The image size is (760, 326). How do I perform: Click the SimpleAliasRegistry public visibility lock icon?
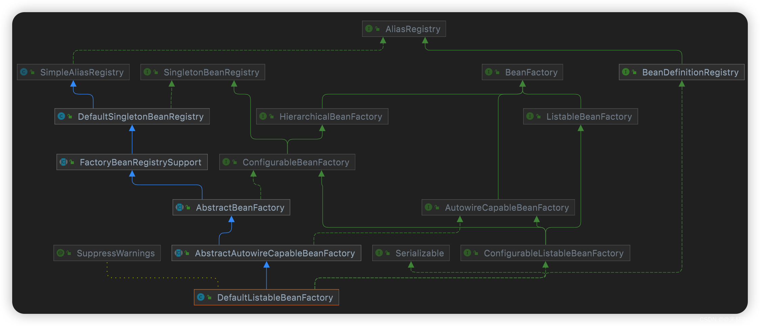[x=32, y=72]
